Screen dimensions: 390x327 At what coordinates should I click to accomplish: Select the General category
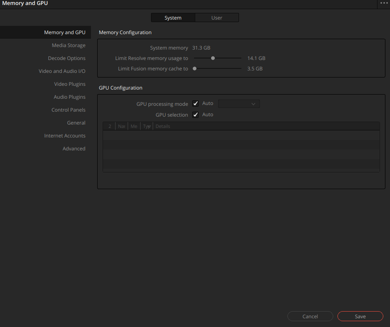pyautogui.click(x=76, y=123)
